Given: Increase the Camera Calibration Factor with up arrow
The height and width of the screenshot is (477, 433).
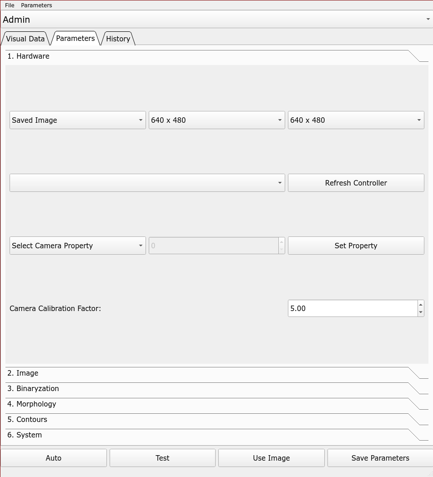Looking at the screenshot, I should click(x=421, y=305).
